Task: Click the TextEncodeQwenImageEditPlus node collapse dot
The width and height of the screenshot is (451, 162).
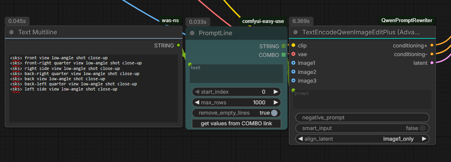Action: pos(296,32)
